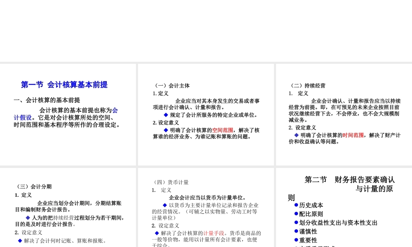This screenshot has width=412, height=247.
Task: Click the red 时间范围 highlighted text
Action: (x=353, y=135)
